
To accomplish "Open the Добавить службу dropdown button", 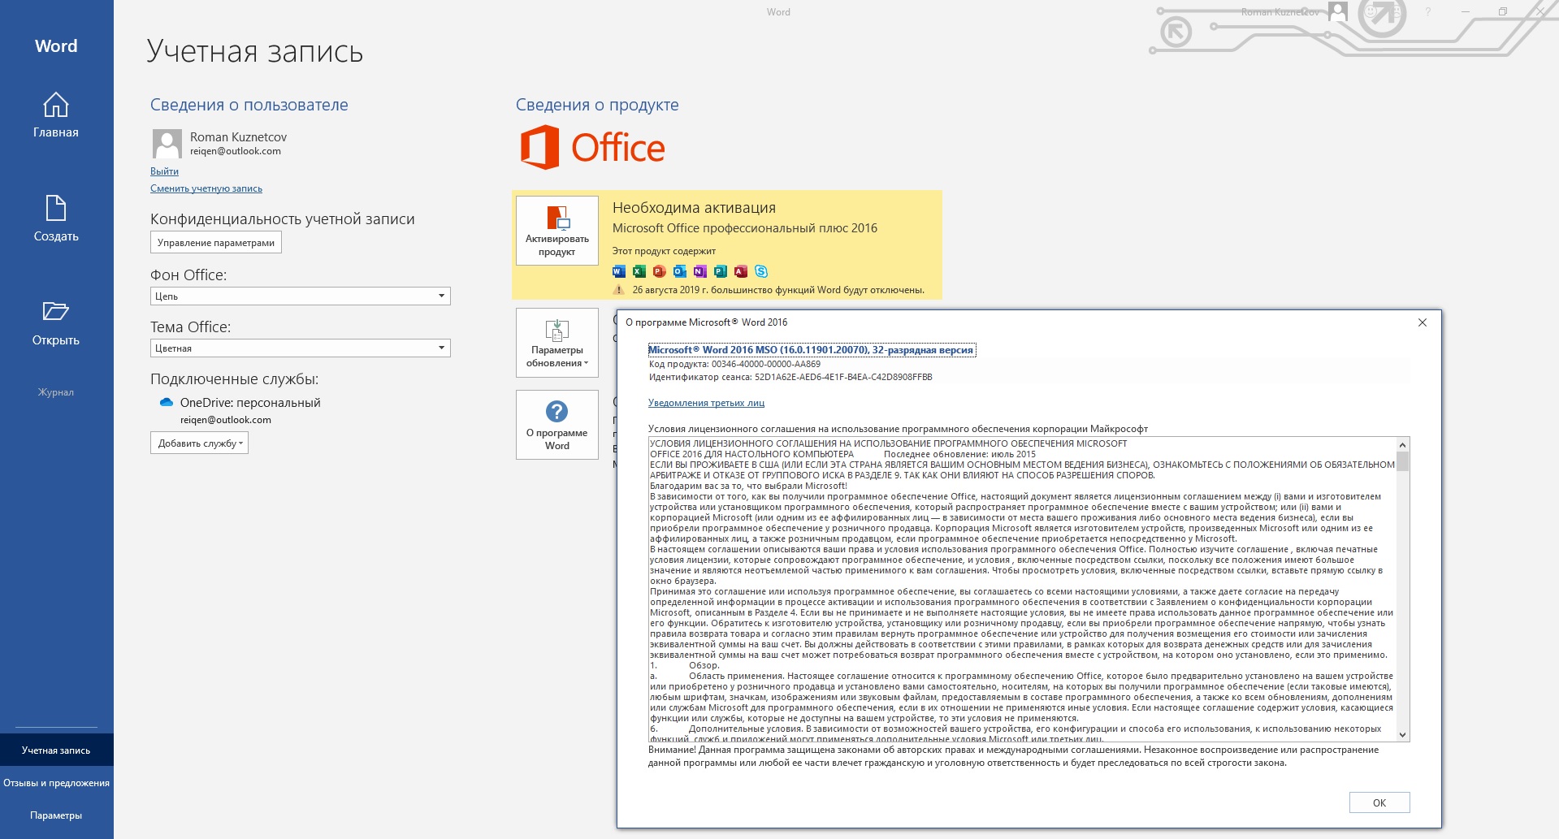I will 199,443.
